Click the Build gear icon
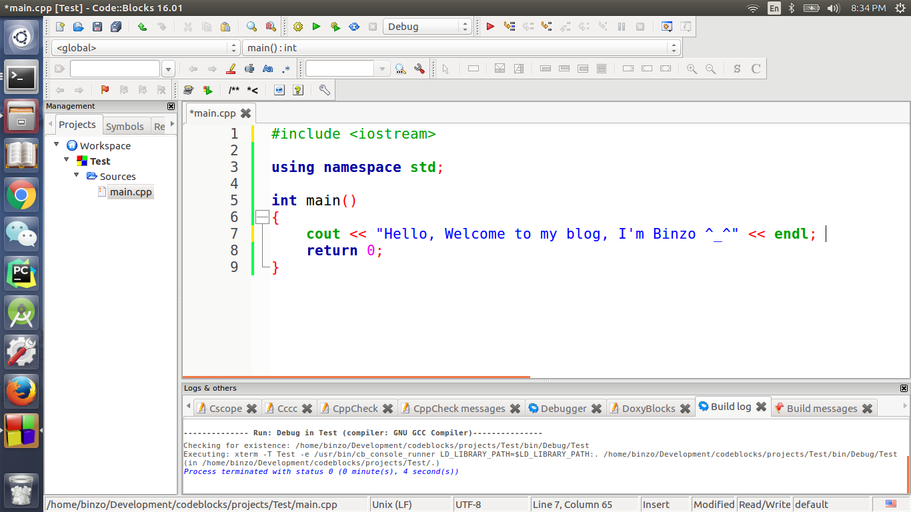This screenshot has width=911, height=512. point(297,27)
